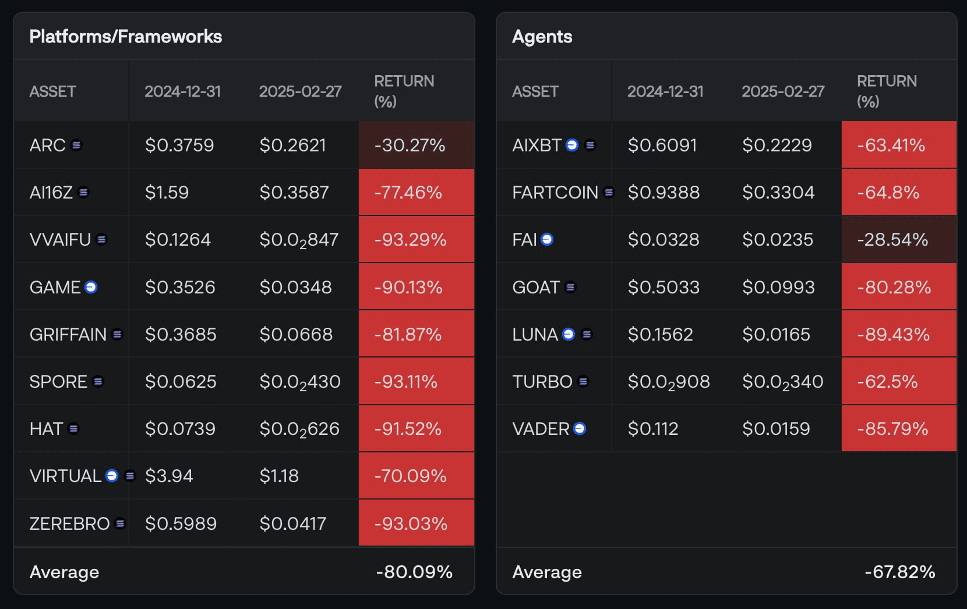Click SPORE's -93.11% return cell
Viewport: 967px width, 609px height.
[x=417, y=381]
